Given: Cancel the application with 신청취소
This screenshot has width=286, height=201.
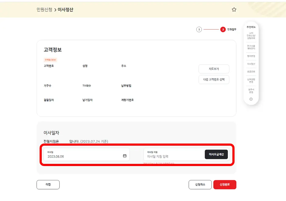Looking at the screenshot, I should [200, 185].
